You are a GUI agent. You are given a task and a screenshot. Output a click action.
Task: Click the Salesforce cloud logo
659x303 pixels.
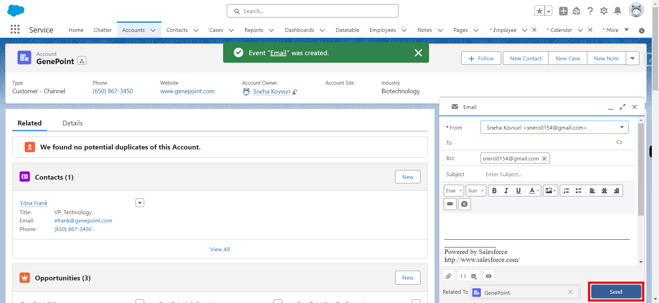[16, 10]
